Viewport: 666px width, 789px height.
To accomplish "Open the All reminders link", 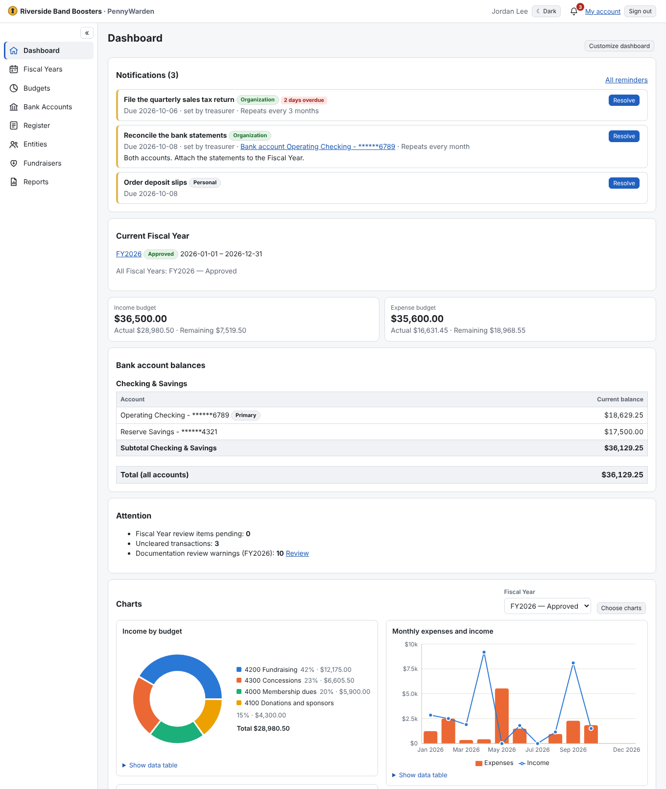I will click(626, 80).
